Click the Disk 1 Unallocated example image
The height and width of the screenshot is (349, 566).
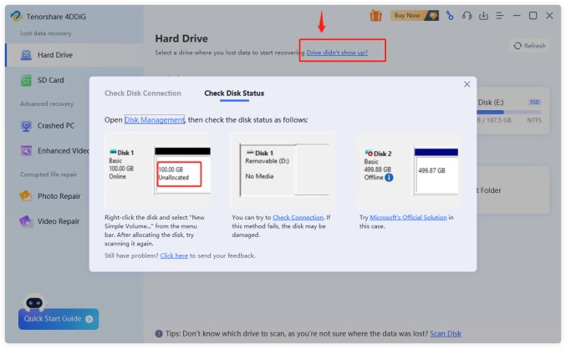click(x=157, y=170)
